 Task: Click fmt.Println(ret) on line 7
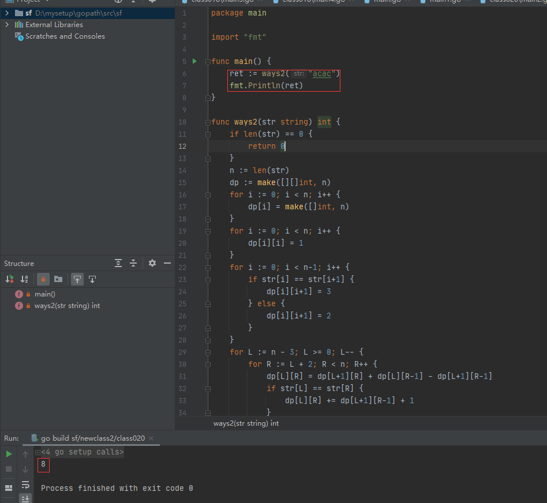(x=266, y=85)
